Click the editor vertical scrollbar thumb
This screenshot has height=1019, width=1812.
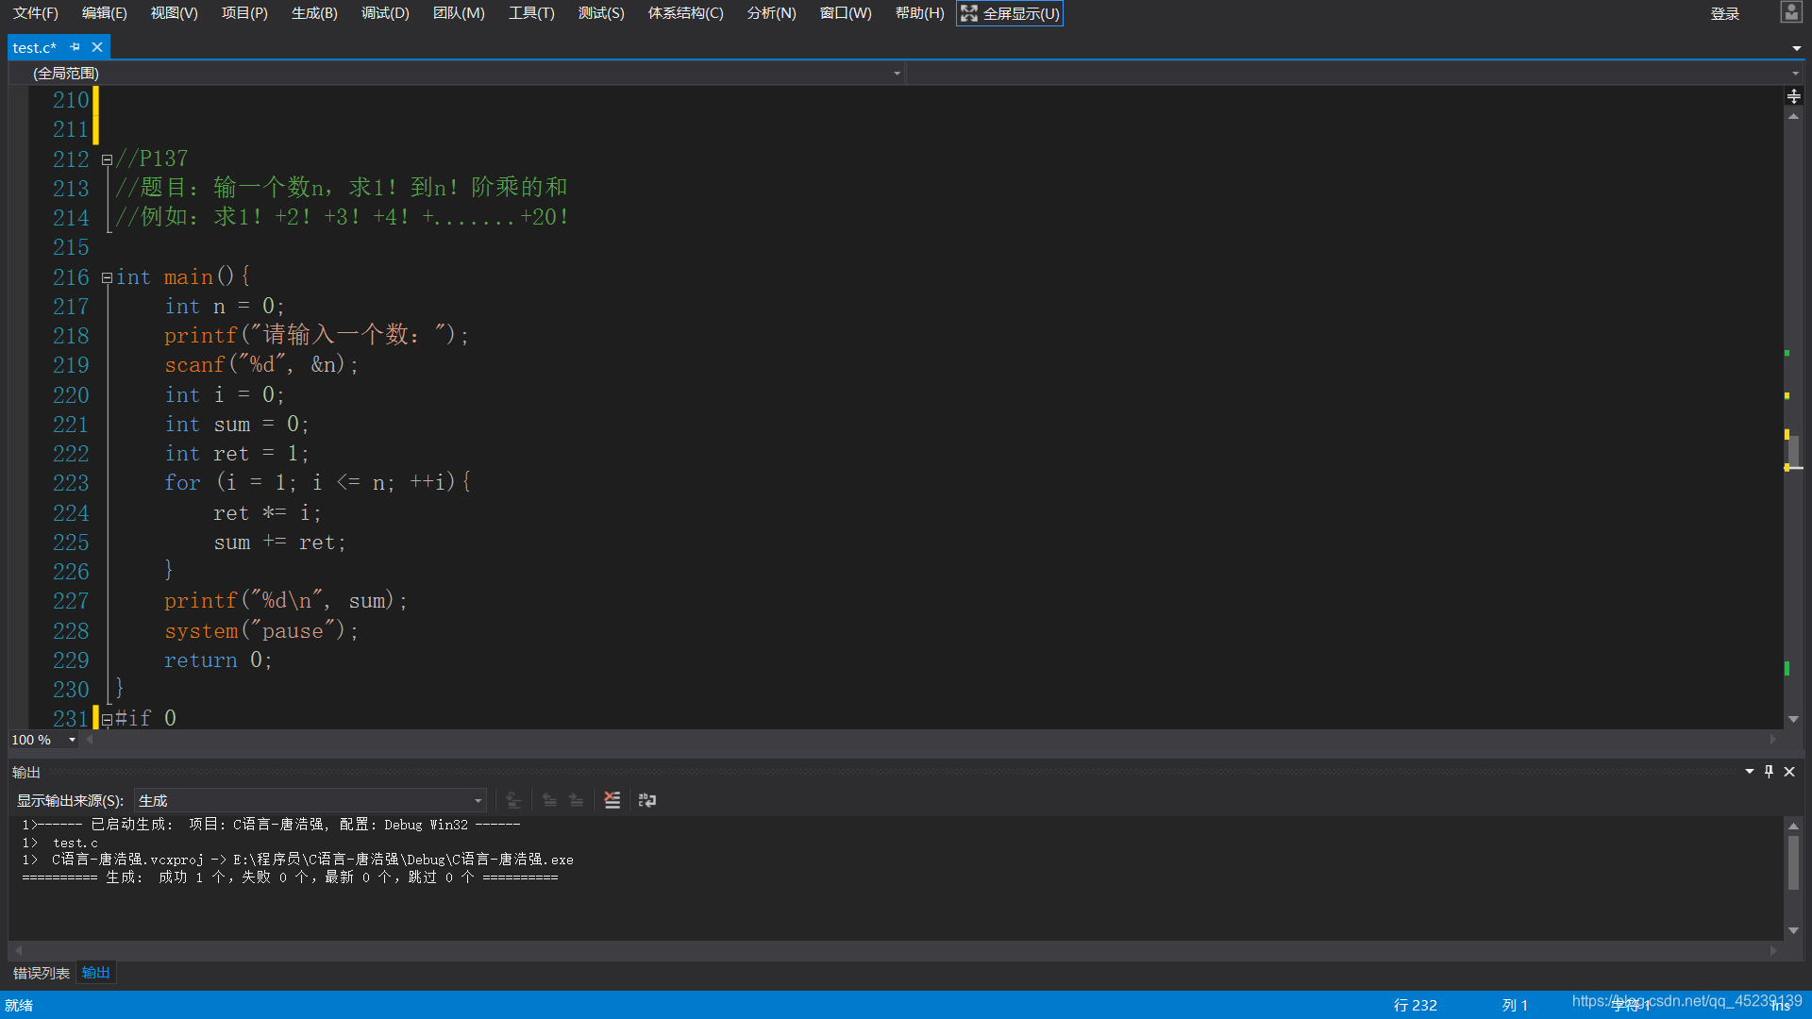(1793, 453)
